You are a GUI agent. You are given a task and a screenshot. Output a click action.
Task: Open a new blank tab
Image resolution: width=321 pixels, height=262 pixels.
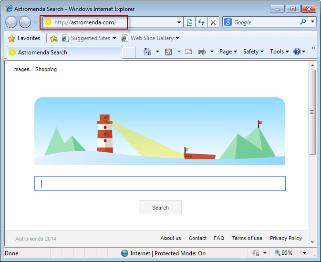tap(129, 52)
